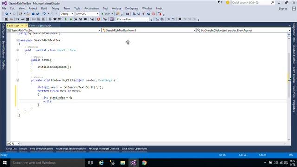This screenshot has width=297, height=167.
Task: Click the green Start Debugging arrow in second toolbar
Action: point(66,19)
